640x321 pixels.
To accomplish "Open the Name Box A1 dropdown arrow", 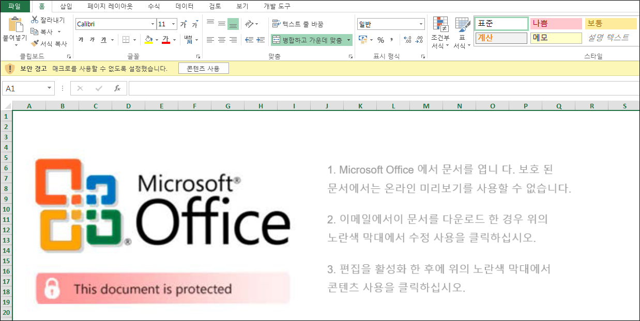I will point(50,88).
